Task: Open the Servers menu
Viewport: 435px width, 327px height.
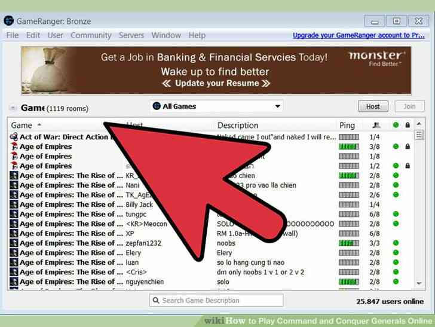Action: click(131, 35)
